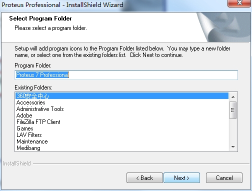Pick the Adobe folder from the list

coord(122,115)
